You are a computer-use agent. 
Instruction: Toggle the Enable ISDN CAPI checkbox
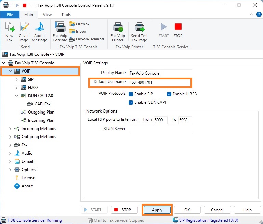coord(131,102)
